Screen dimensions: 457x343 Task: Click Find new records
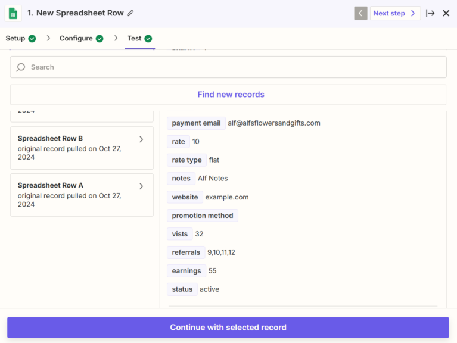point(228,95)
